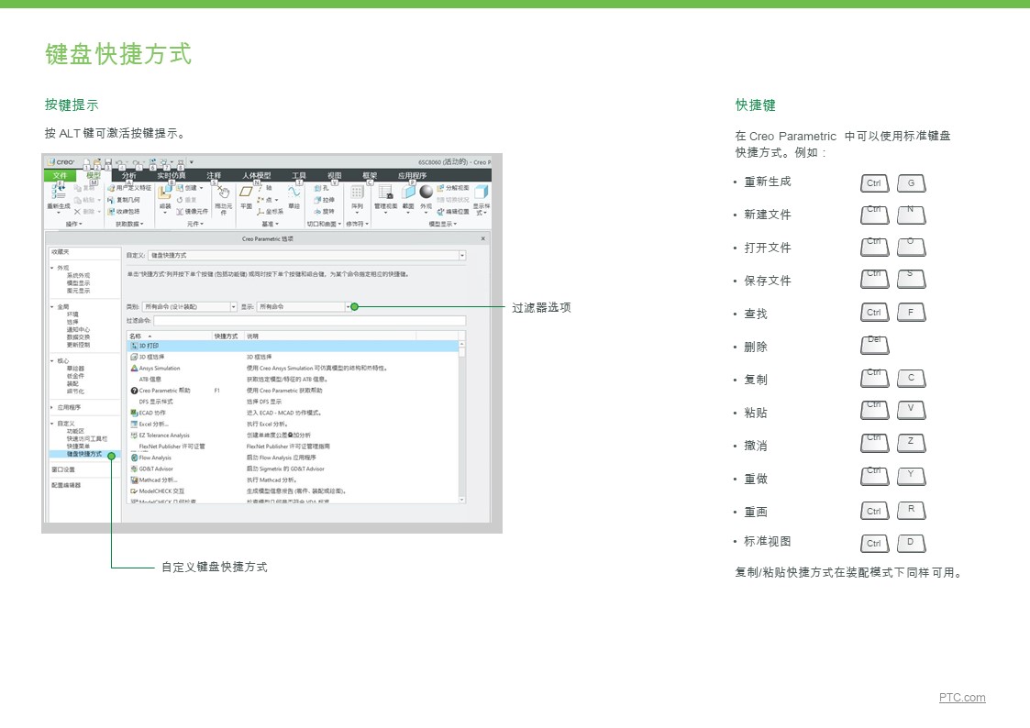Collapse the 外观 tree node

pyautogui.click(x=52, y=268)
